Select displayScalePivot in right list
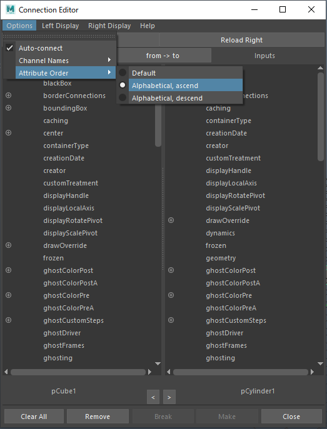This screenshot has width=327, height=429. click(233, 208)
